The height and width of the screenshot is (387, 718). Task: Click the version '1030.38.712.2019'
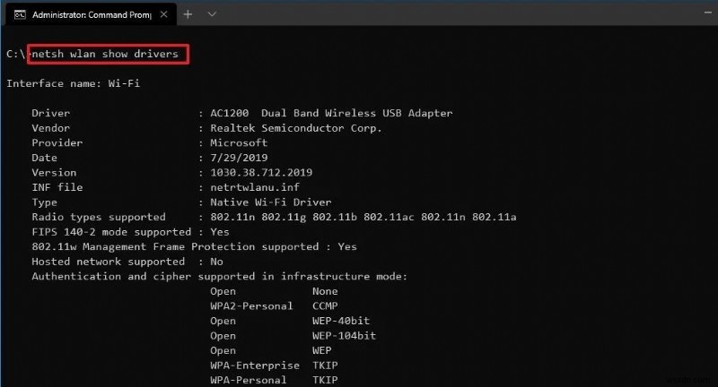[261, 172]
